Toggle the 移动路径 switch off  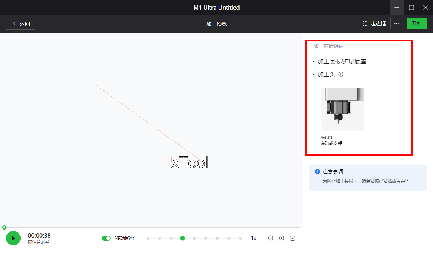click(106, 238)
